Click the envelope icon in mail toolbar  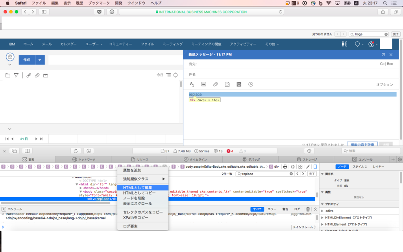pyautogui.click(x=46, y=75)
